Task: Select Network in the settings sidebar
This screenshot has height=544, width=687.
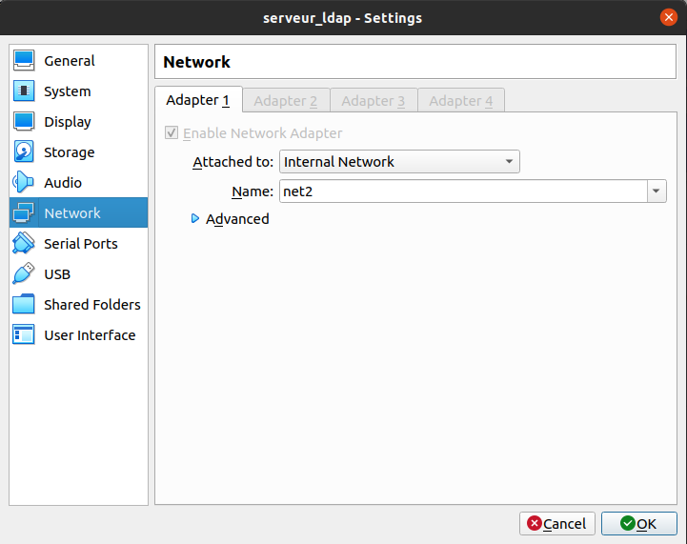Action: coord(72,213)
